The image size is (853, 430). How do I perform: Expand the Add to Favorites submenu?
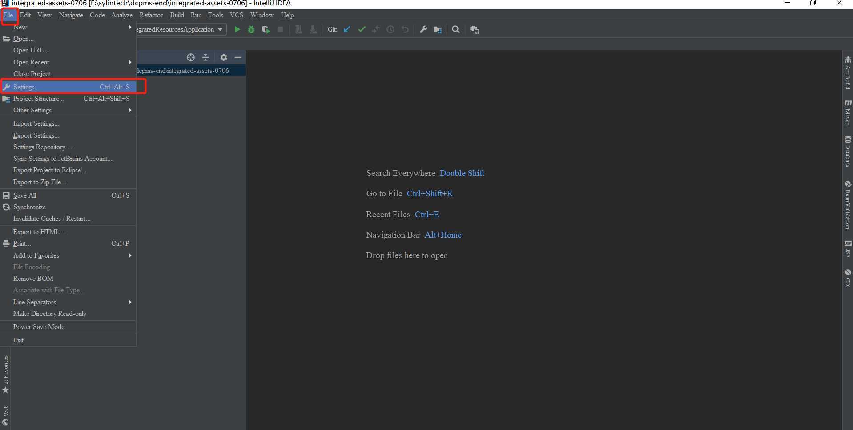pos(68,255)
